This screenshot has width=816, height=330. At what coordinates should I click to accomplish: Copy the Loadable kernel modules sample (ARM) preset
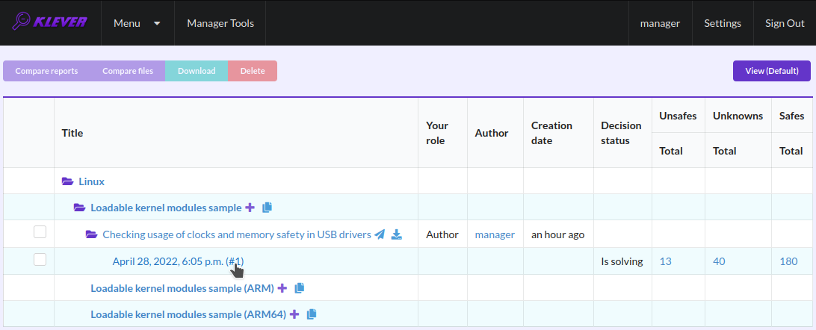coord(299,288)
